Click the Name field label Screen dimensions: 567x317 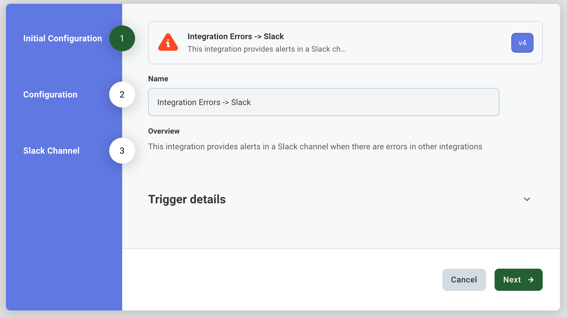[x=158, y=79]
